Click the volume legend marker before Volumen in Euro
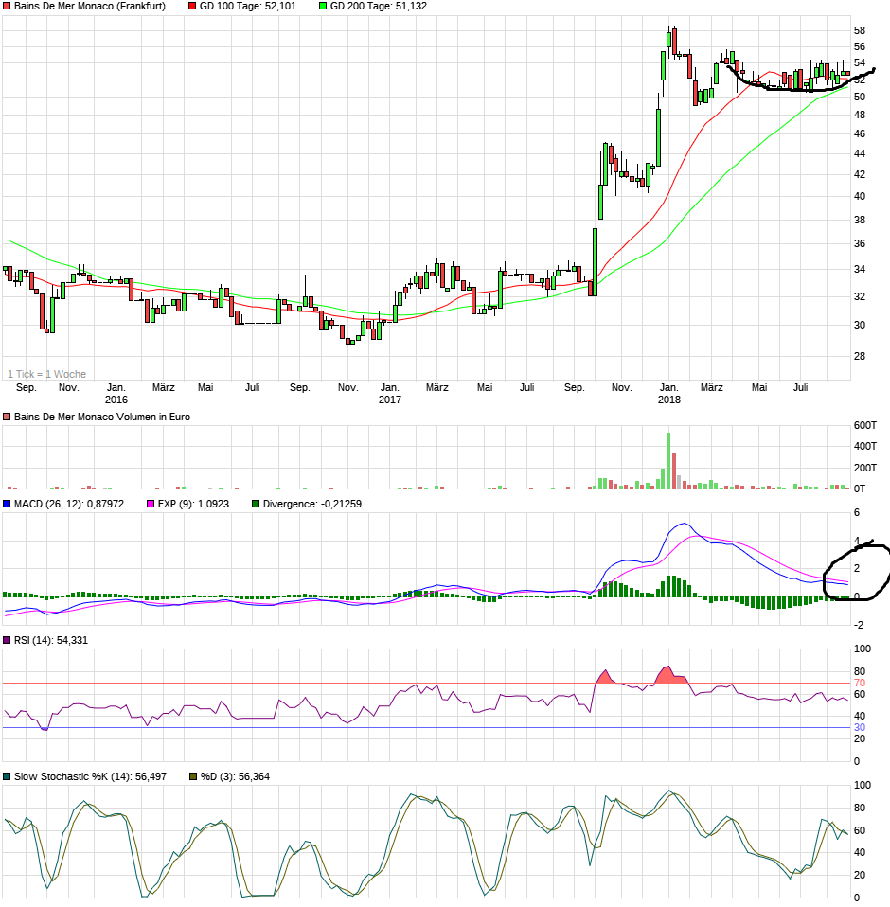 (x=8, y=417)
